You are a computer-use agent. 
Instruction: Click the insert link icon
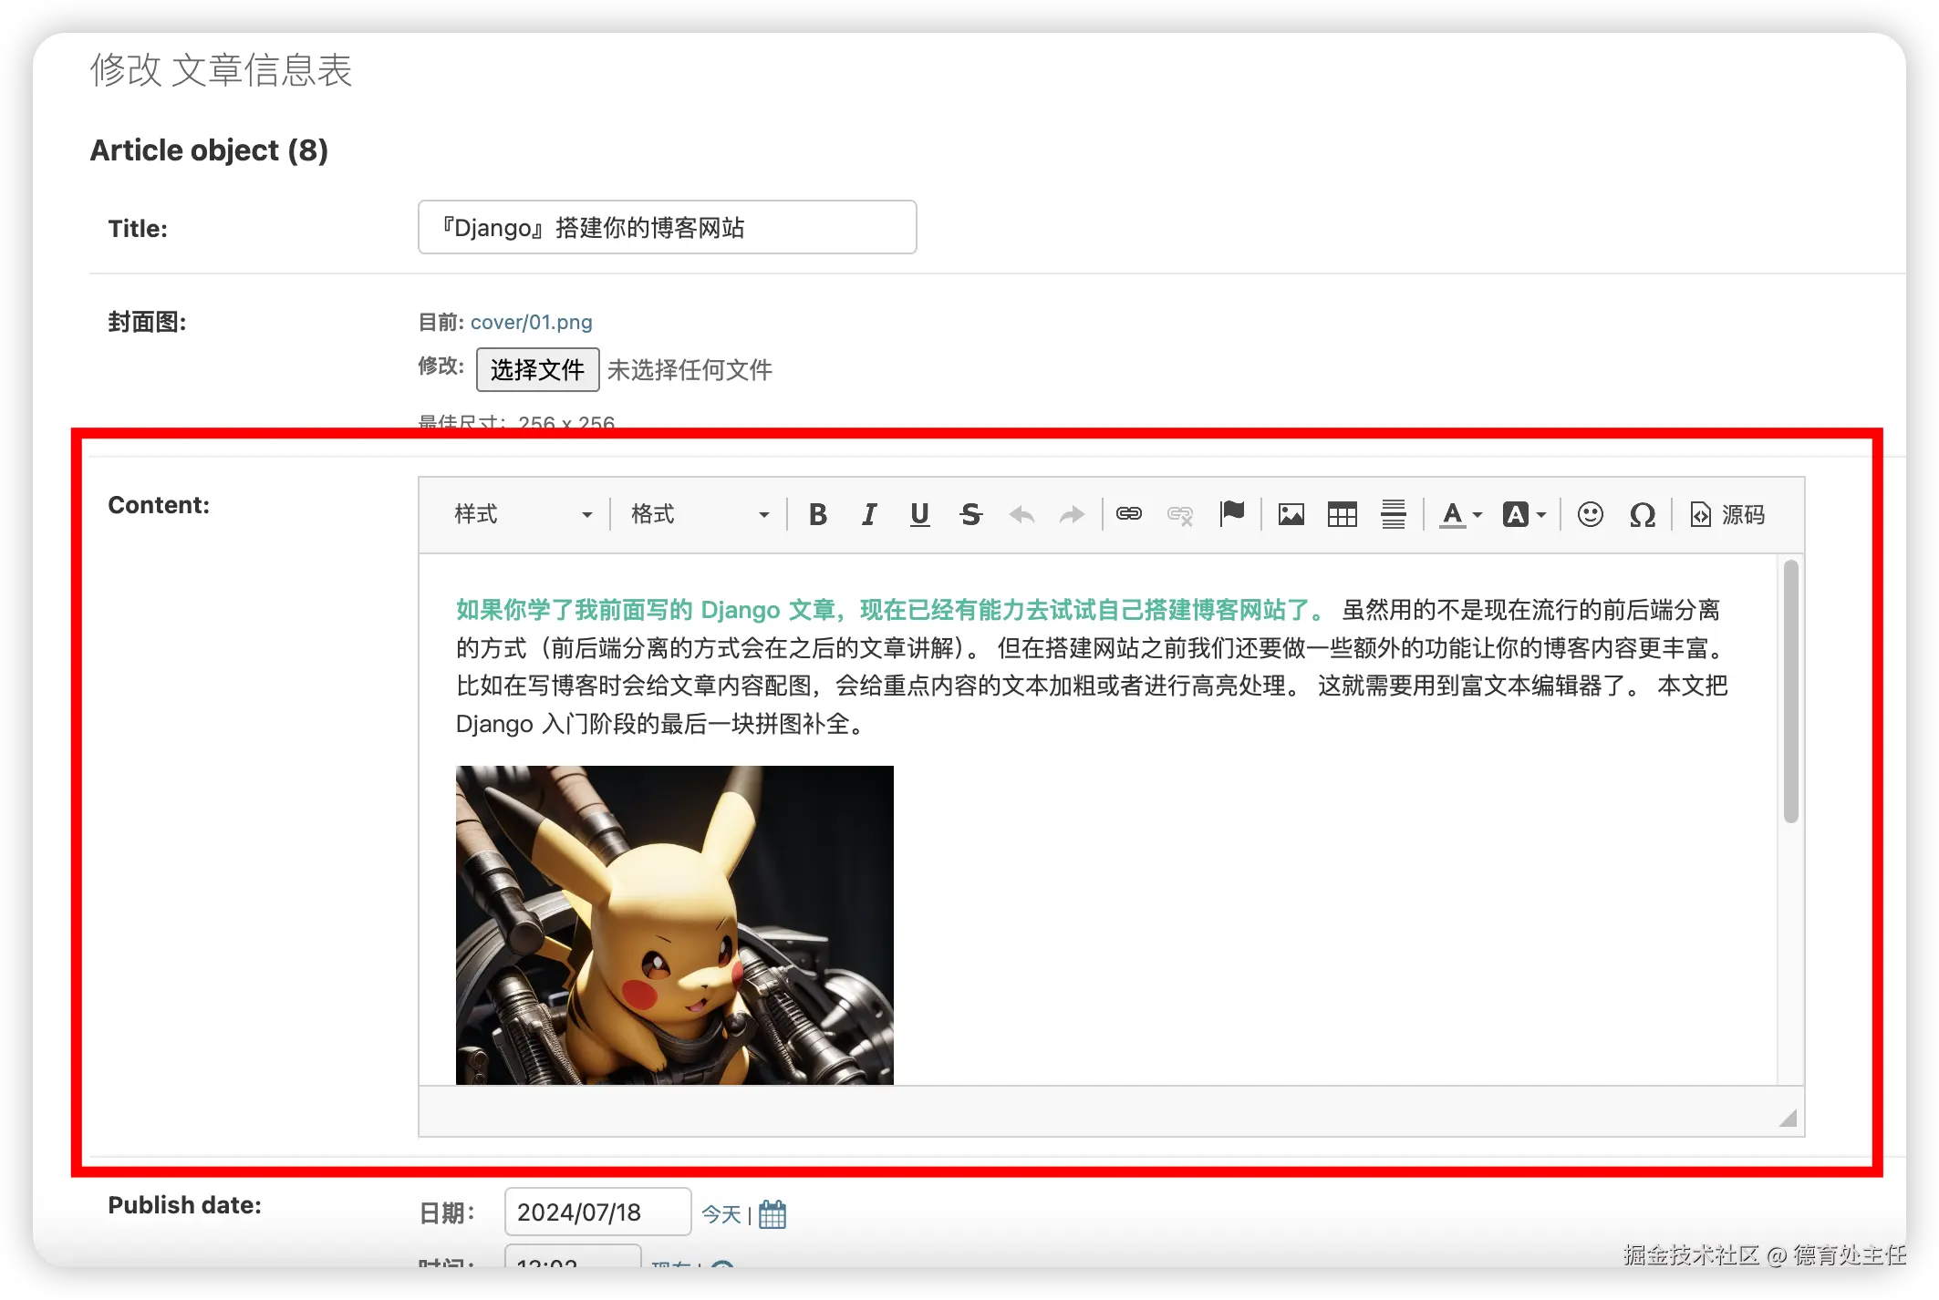point(1129,514)
